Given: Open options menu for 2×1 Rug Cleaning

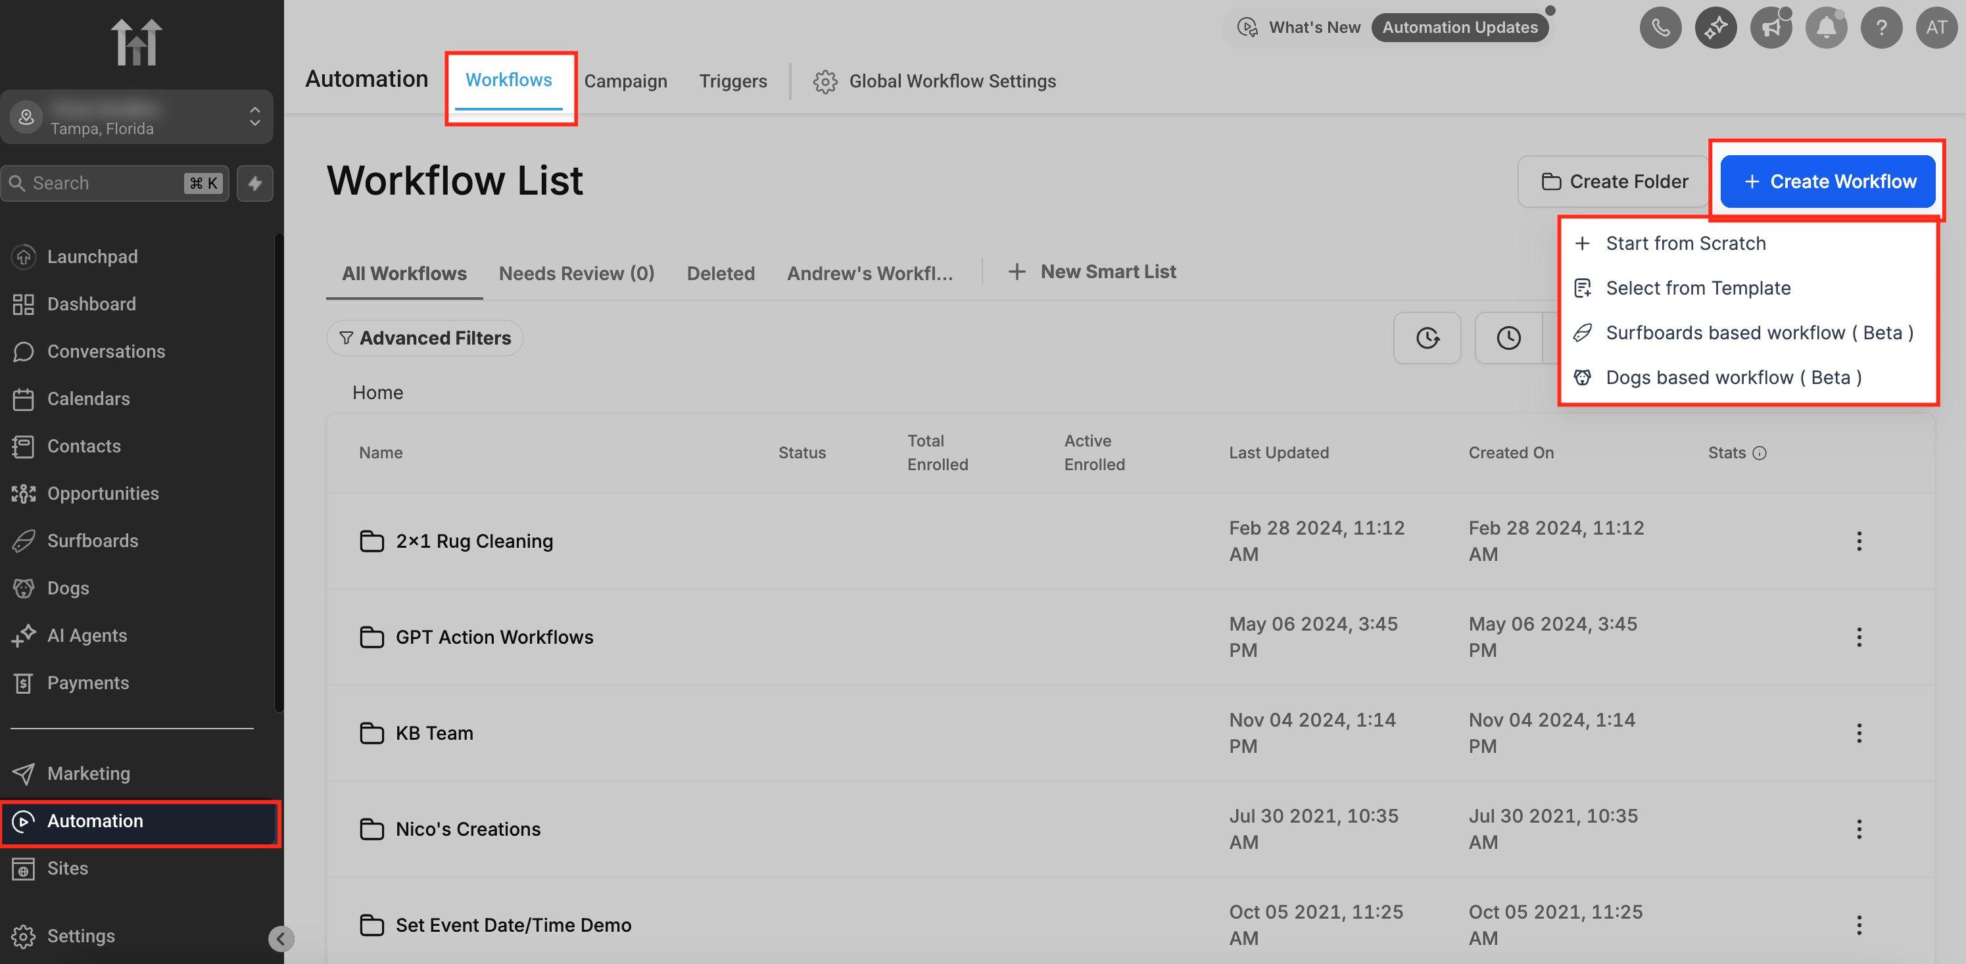Looking at the screenshot, I should click(1858, 541).
